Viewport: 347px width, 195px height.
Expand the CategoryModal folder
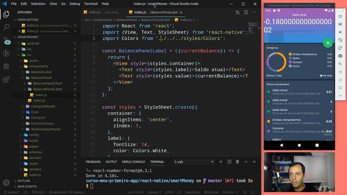coord(43,106)
